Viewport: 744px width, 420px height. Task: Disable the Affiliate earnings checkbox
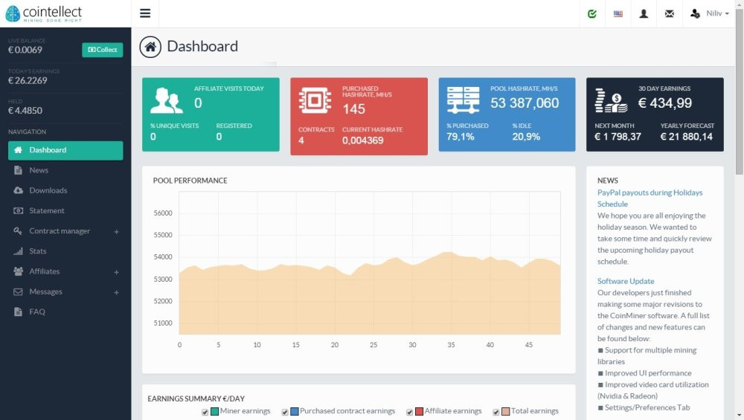tap(410, 412)
